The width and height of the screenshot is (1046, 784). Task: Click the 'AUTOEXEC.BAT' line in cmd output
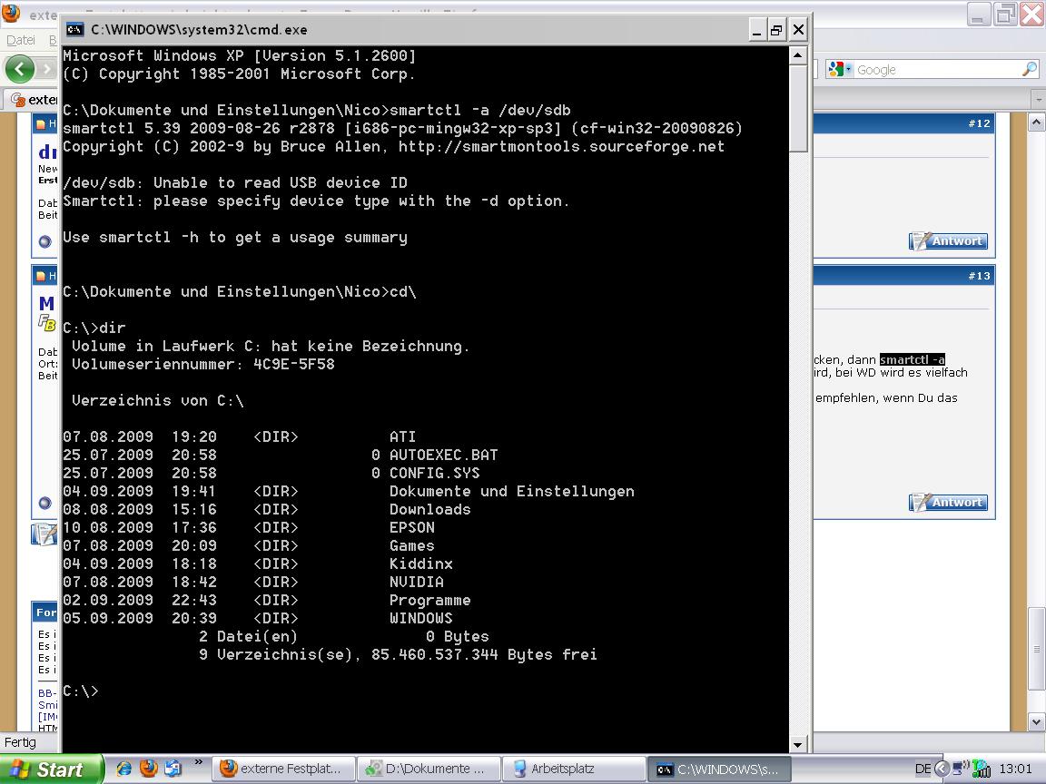281,455
